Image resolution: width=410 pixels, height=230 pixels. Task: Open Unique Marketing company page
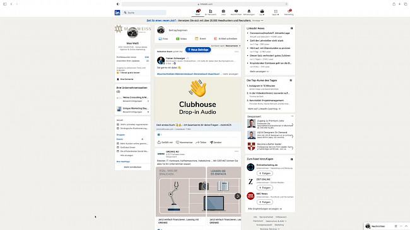click(136, 108)
